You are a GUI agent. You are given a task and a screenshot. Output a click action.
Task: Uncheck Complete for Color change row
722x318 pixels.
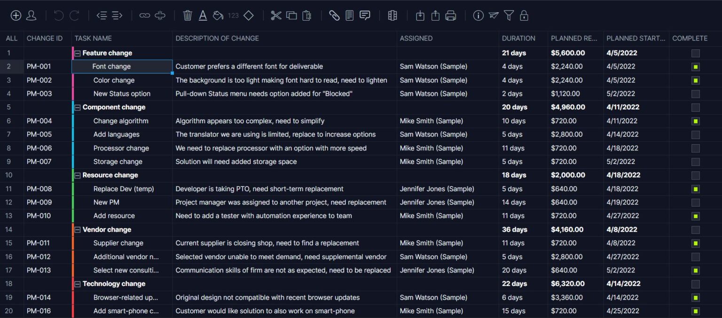695,80
